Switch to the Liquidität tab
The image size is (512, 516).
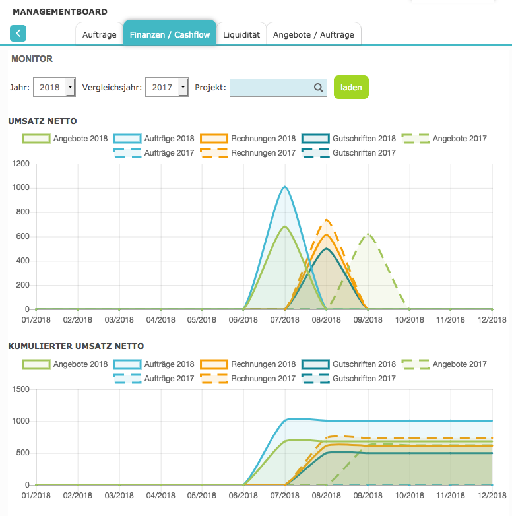241,34
